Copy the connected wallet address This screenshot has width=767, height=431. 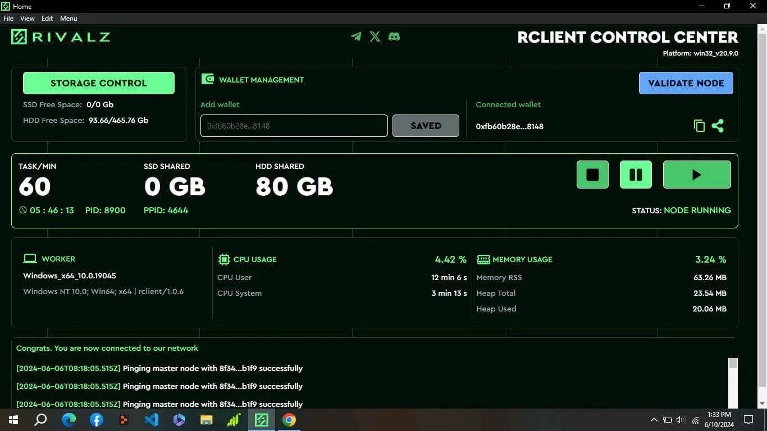(699, 126)
